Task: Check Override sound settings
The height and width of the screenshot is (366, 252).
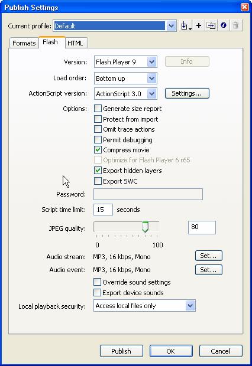Action: [x=97, y=282]
